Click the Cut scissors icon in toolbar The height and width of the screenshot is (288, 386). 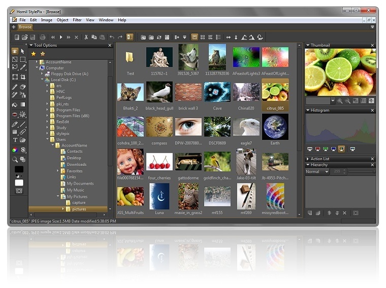click(x=86, y=37)
